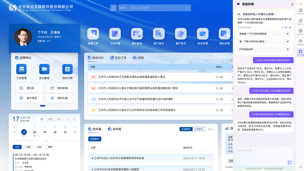Screen dimensions: 304x171
Task: Click the 新建邮件 button
Action: point(95,139)
